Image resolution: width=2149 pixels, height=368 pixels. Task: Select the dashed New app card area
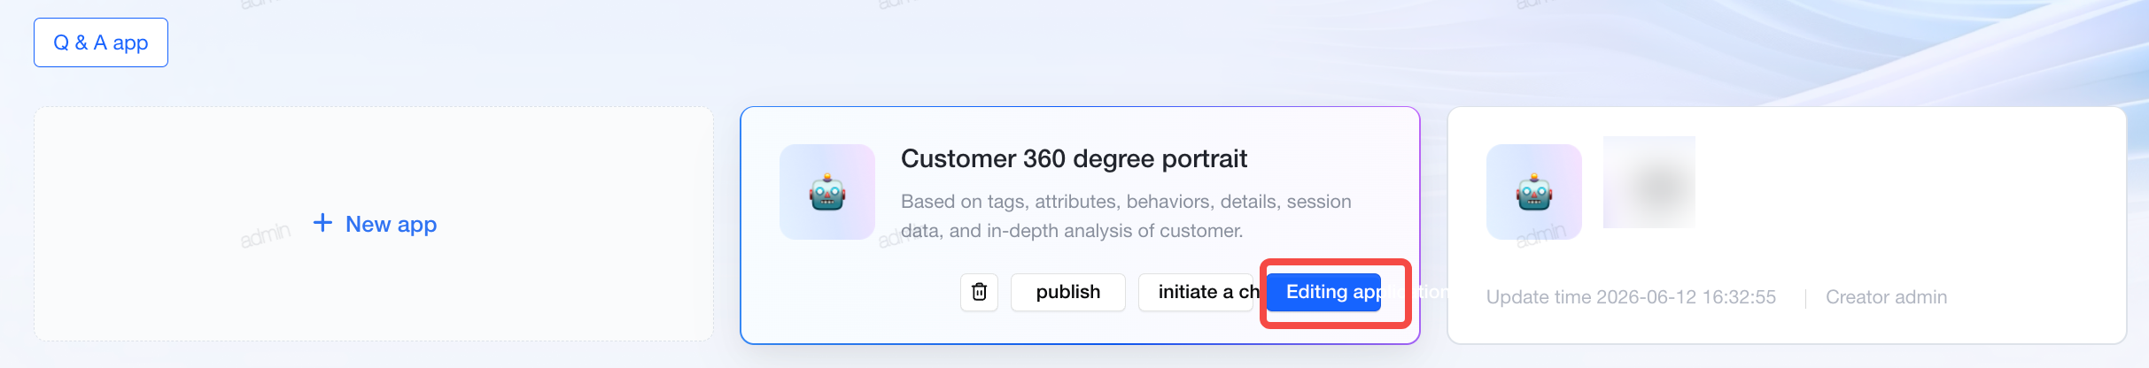click(x=374, y=224)
